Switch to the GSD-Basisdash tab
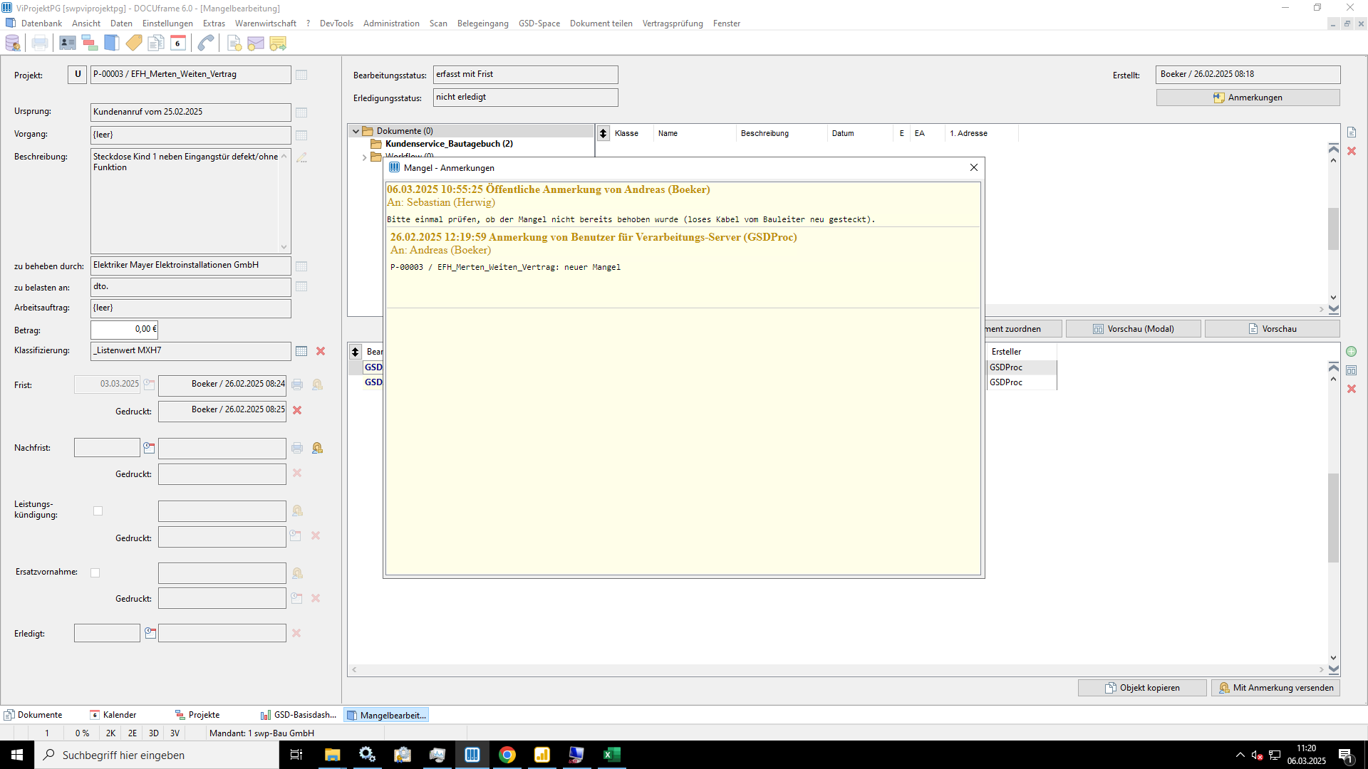Image resolution: width=1368 pixels, height=769 pixels. point(299,715)
